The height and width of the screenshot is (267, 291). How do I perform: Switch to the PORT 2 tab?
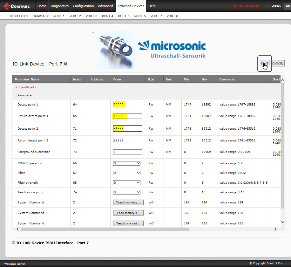coord(75,16)
